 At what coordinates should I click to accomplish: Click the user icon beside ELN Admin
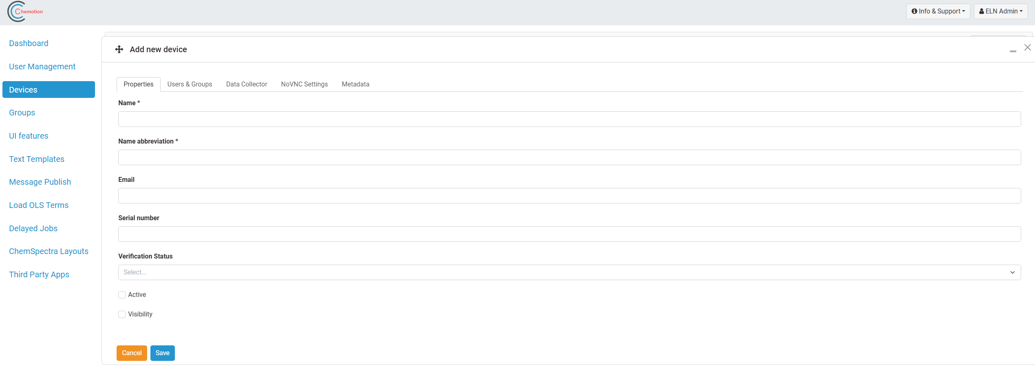982,11
